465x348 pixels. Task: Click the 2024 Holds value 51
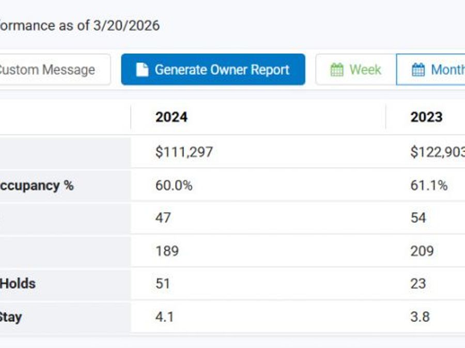[163, 283]
